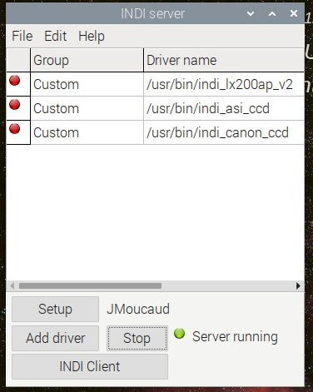Click horizontal scrollbar right arrow
Image resolution: width=313 pixels, height=392 pixels.
click(298, 285)
